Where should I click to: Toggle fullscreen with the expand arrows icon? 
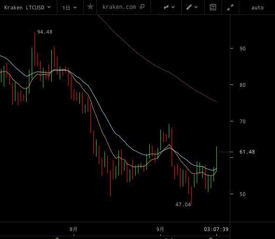(230, 7)
